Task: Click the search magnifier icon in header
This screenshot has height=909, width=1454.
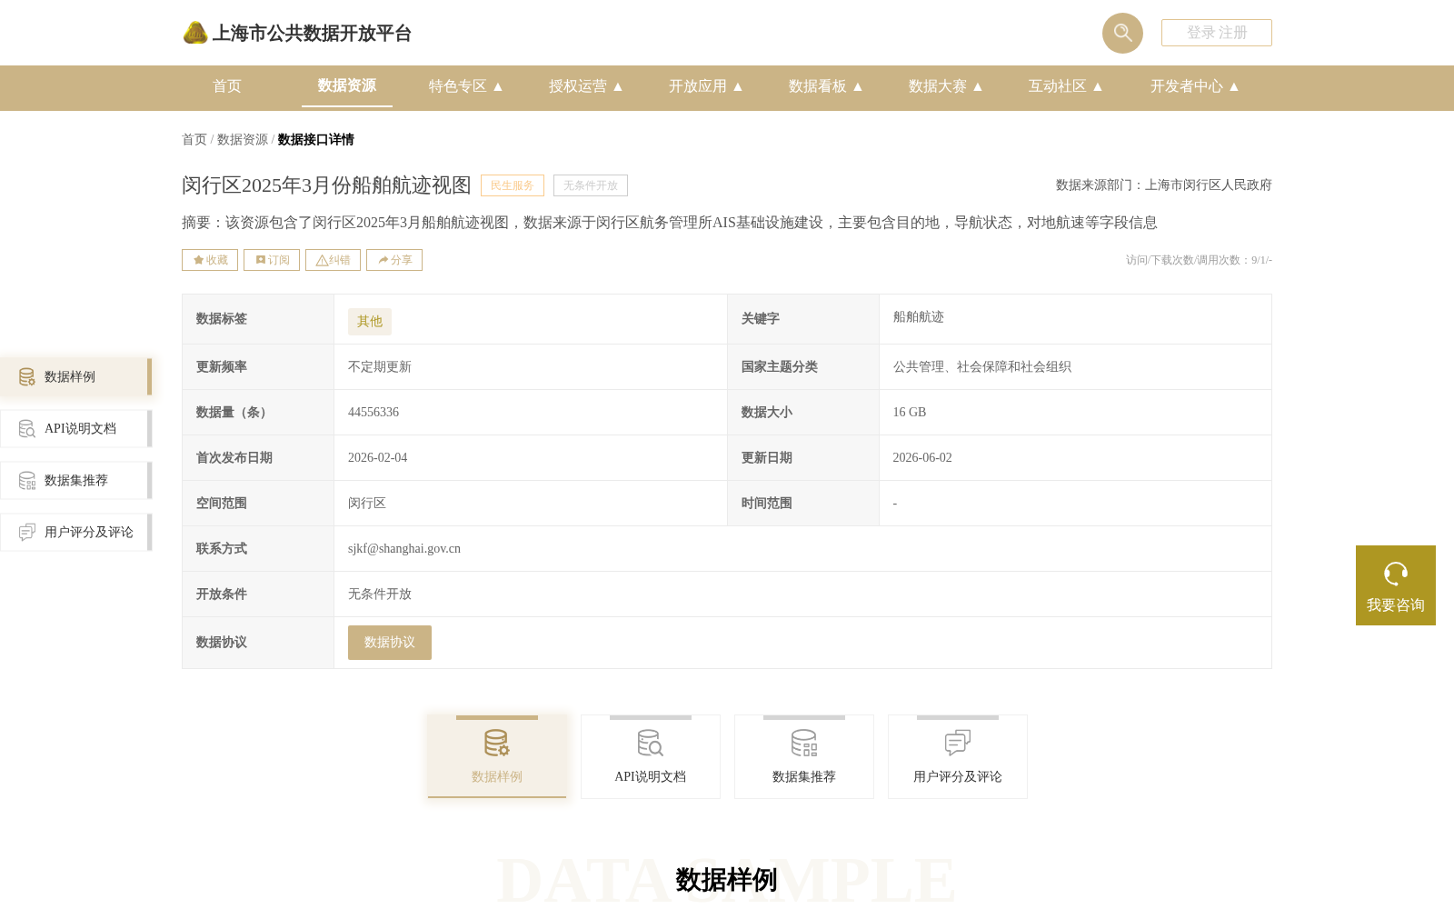Action: [x=1122, y=33]
